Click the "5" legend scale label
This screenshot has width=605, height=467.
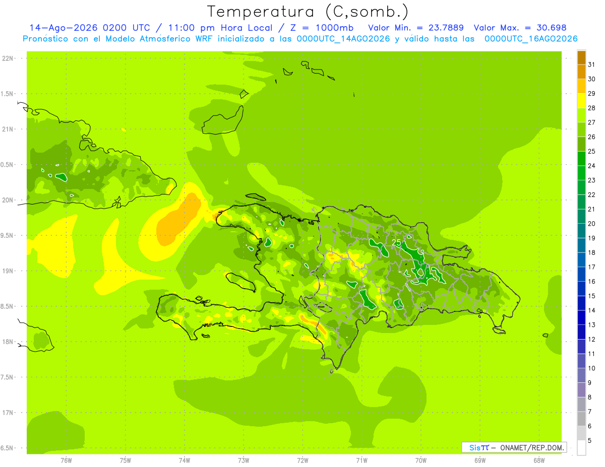590,440
